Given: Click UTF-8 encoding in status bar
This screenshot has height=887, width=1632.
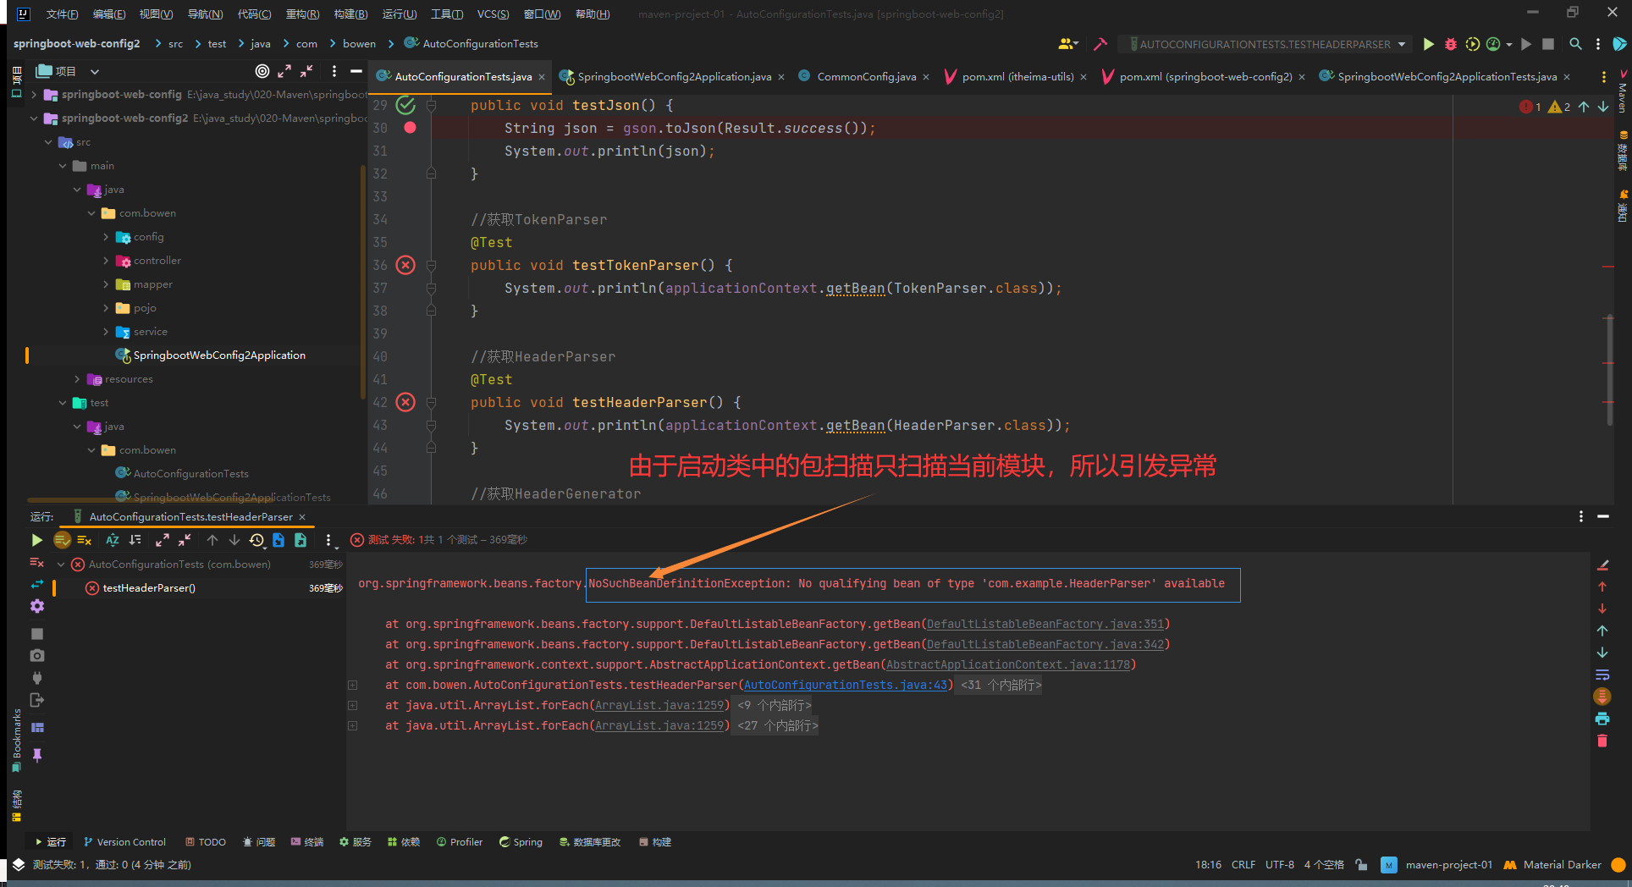Looking at the screenshot, I should pyautogui.click(x=1279, y=865).
